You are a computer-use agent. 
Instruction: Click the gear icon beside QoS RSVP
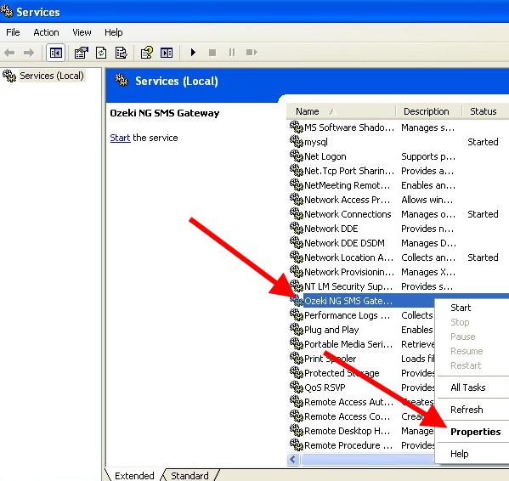pyautogui.click(x=297, y=388)
